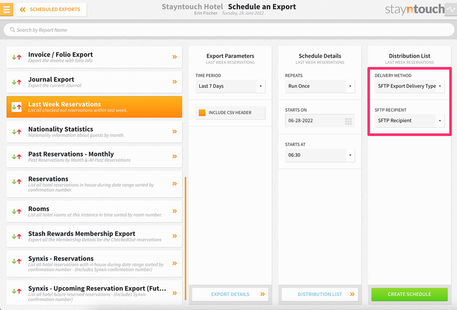Viewport: 457px width, 310px height.
Task: Click Past Reservations - Monthly chevron
Action: pyautogui.click(x=174, y=156)
